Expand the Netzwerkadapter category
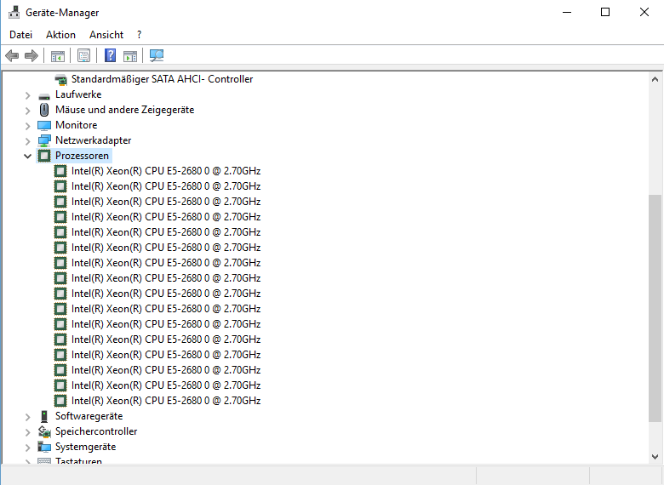Viewport: 664px width, 485px height. click(27, 141)
